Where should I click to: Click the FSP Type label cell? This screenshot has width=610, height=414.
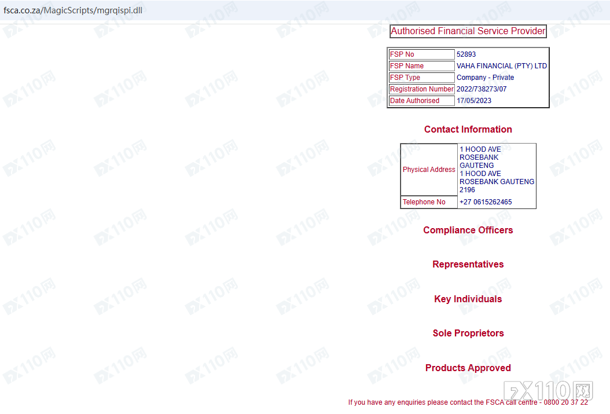[x=421, y=78]
